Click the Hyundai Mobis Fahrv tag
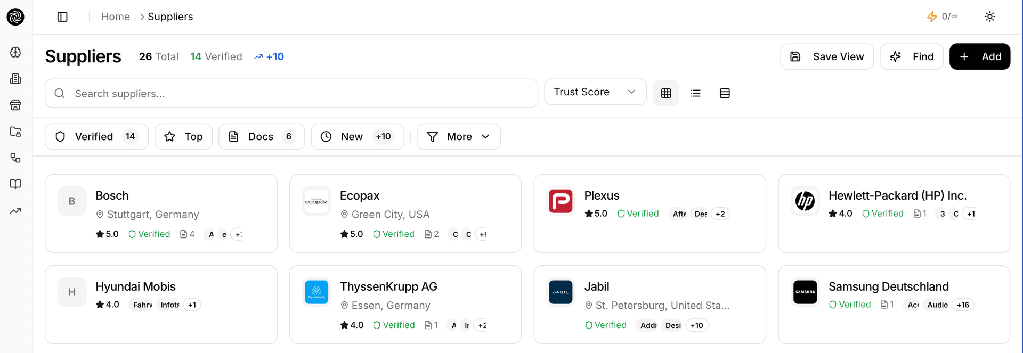 point(143,305)
